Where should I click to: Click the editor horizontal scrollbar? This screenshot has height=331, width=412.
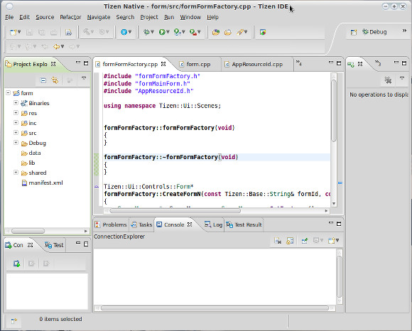(x=175, y=210)
